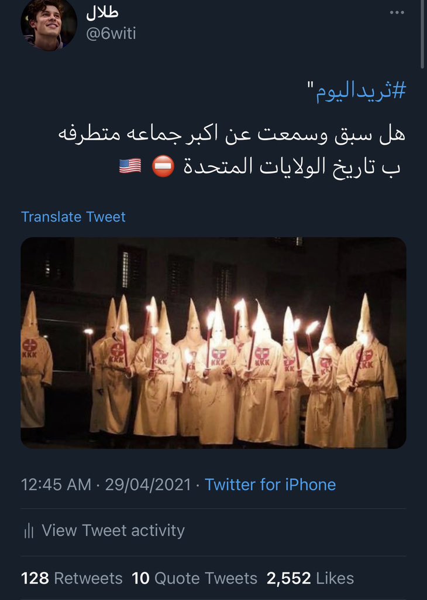The height and width of the screenshot is (600, 427).
Task: Click Translate Tweet
Action: click(73, 217)
